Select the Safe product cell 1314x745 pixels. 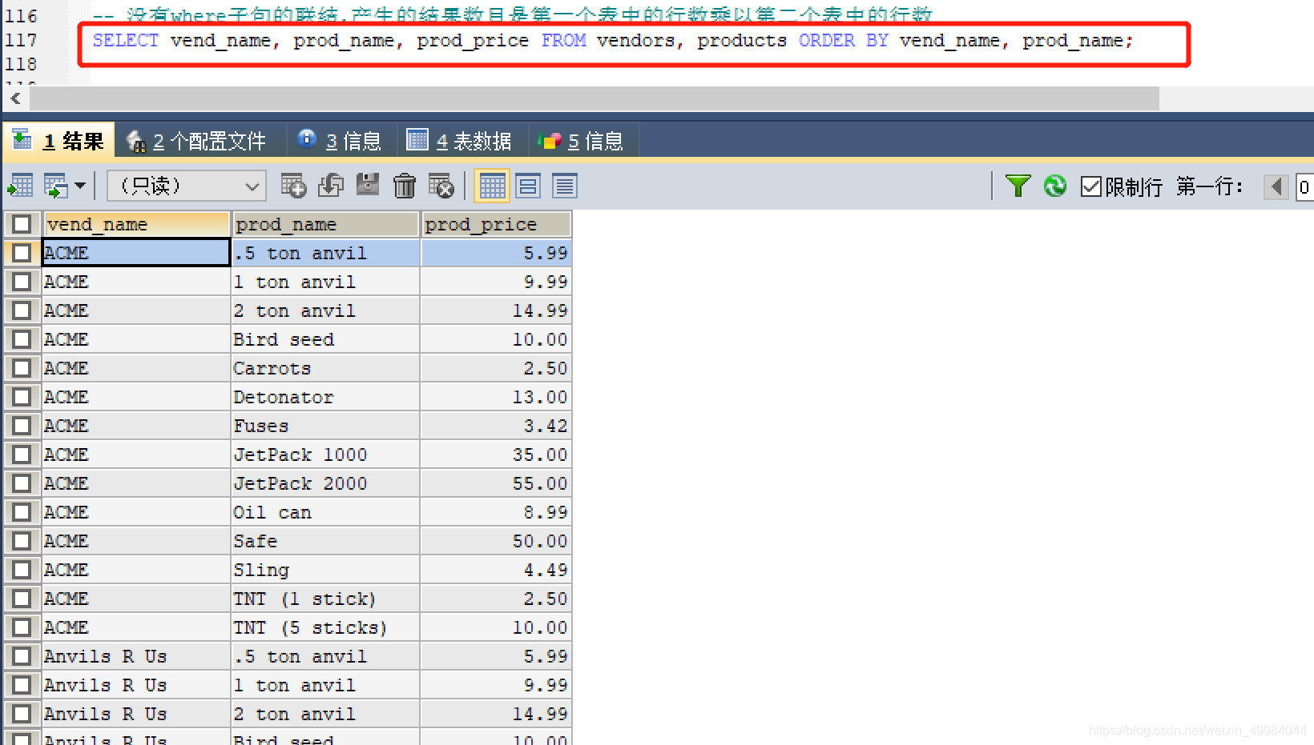point(325,541)
